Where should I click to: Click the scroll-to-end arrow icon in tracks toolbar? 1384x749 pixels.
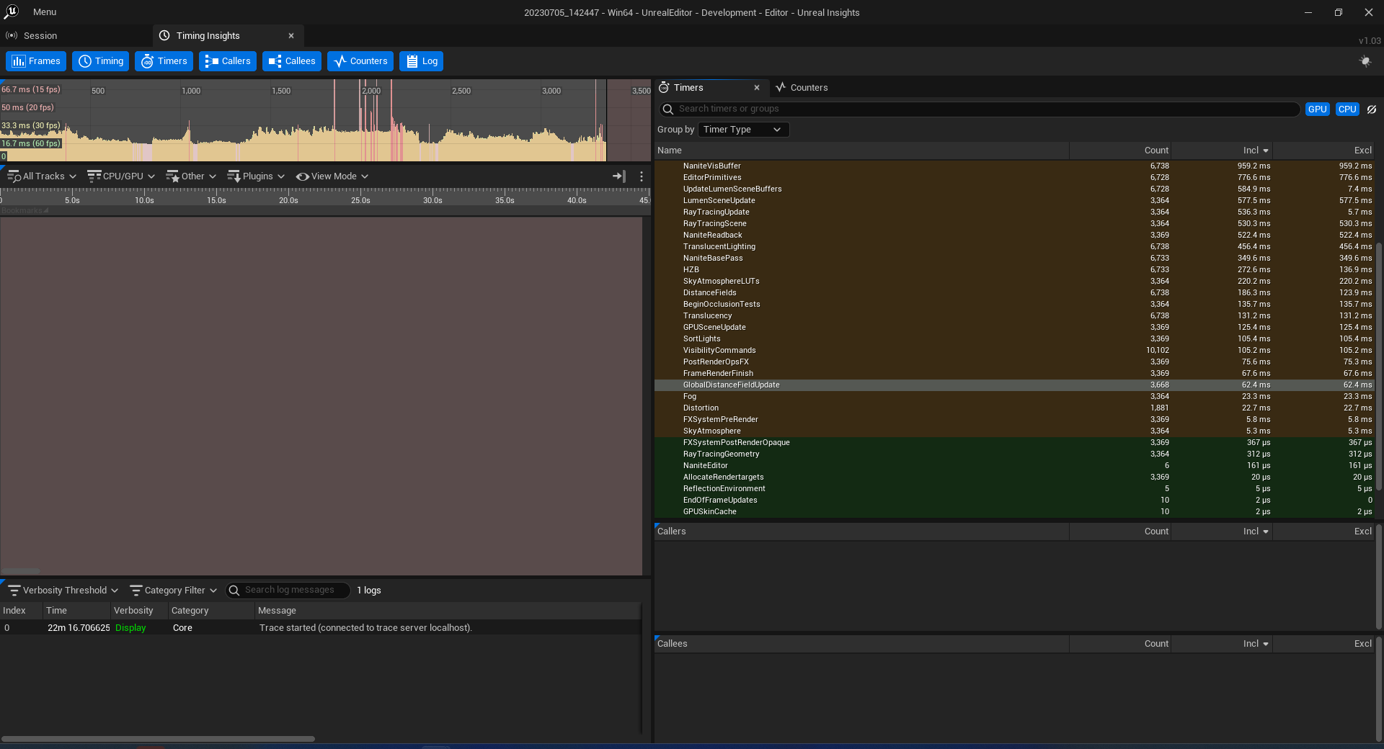[618, 176]
